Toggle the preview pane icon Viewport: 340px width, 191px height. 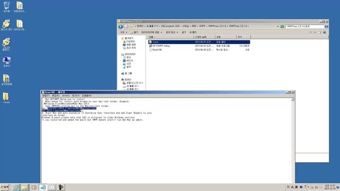320,32
